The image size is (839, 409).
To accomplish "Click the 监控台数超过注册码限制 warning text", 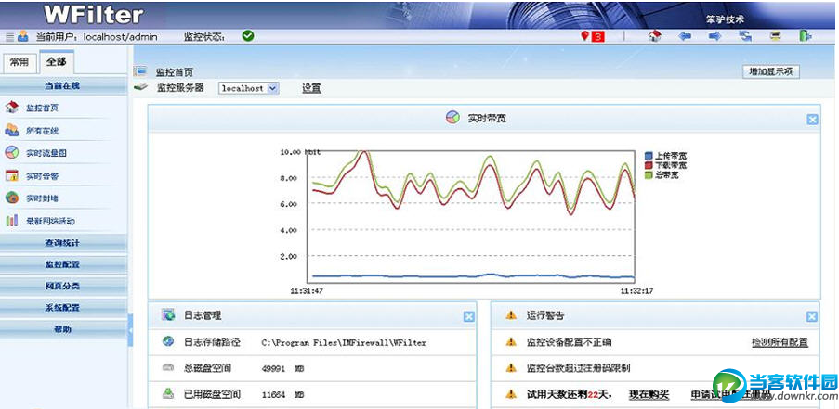I will (579, 368).
